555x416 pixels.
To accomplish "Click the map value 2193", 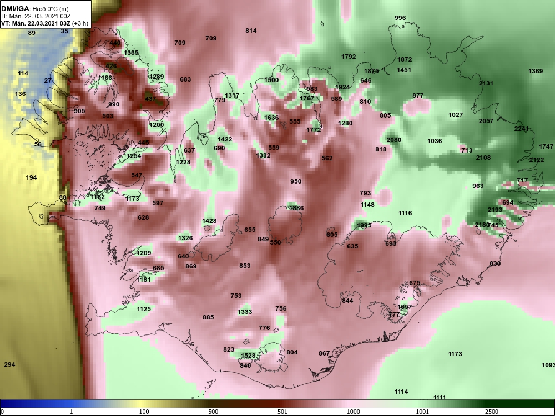I will coord(495,210).
